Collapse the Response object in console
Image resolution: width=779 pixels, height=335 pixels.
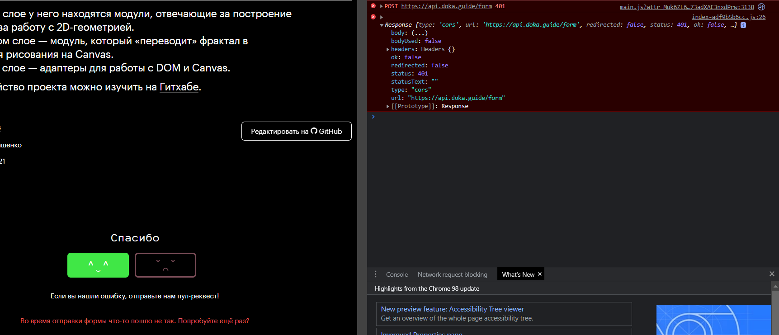point(382,25)
